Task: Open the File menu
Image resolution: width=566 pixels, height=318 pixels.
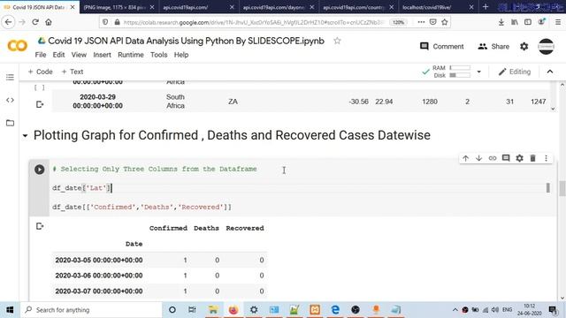Action: [41, 55]
